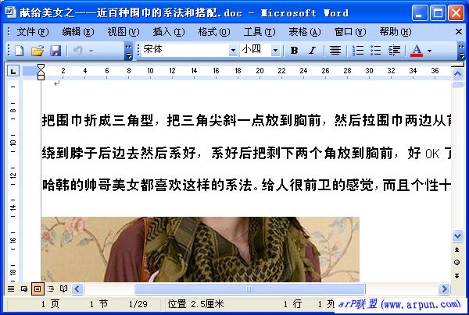Apply numbered list formatting
The width and height of the screenshot is (469, 315).
(x=358, y=51)
